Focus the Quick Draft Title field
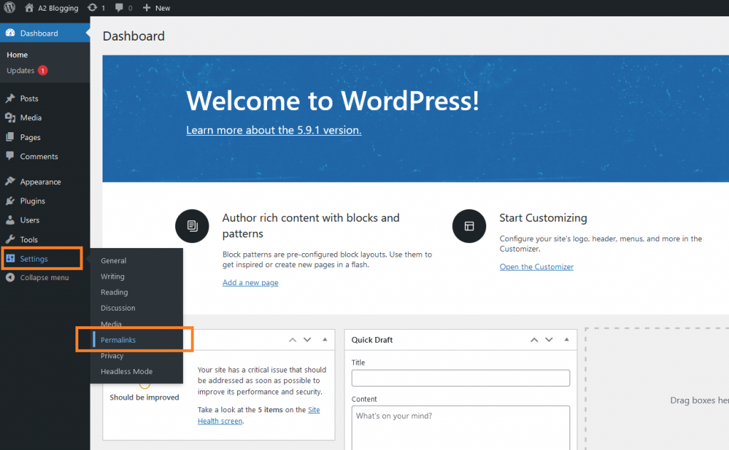 [461, 378]
